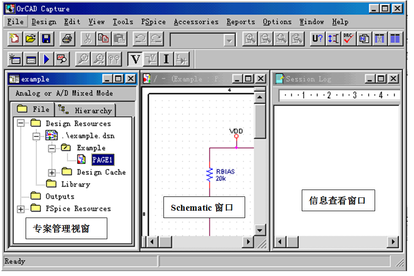Zoom in with first magnifier icon
This screenshot has height=276, width=414.
250,39
